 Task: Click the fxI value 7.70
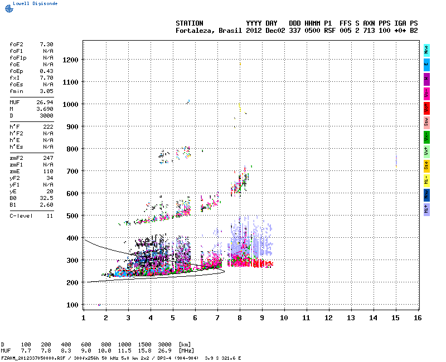pyautogui.click(x=46, y=77)
